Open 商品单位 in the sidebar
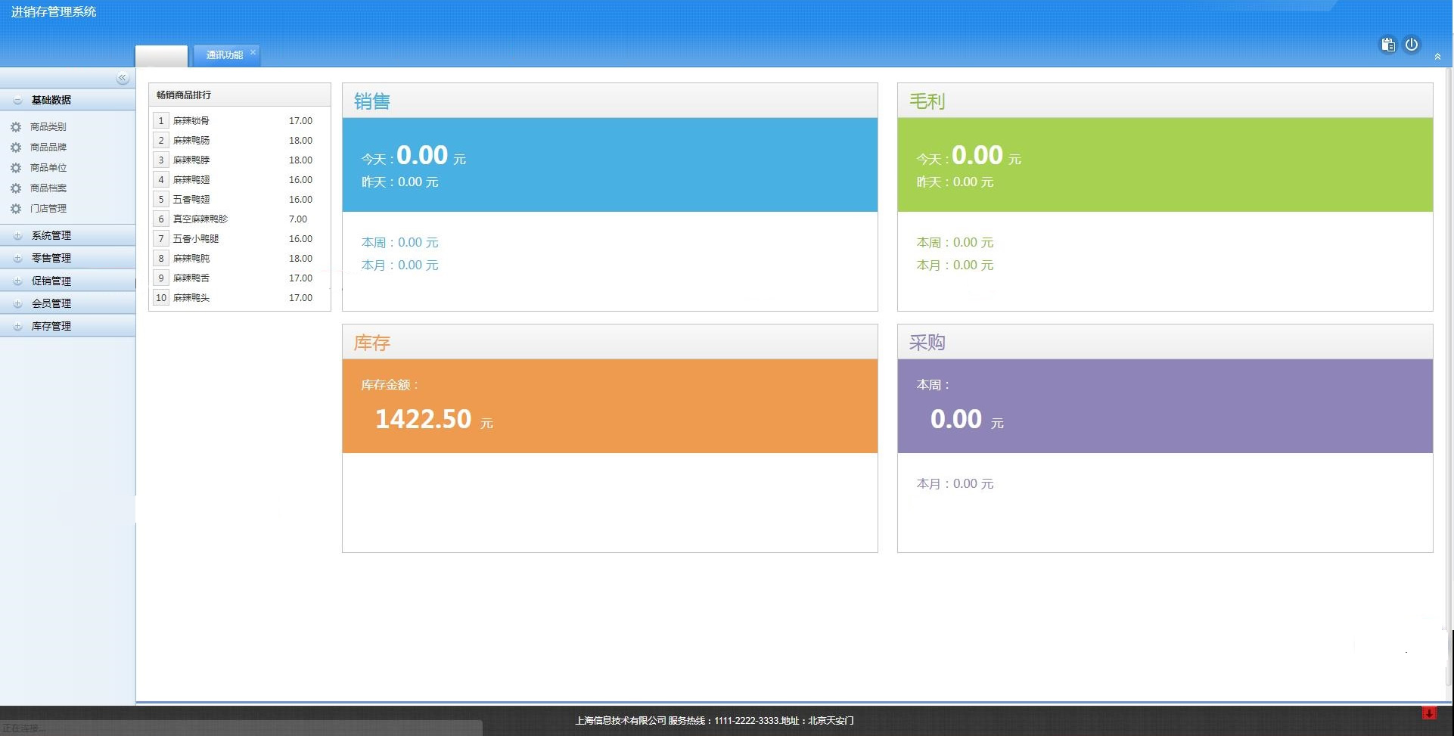Screen dimensions: 1454x736 [x=48, y=168]
